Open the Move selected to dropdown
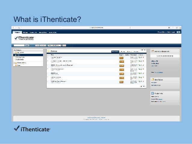The width and height of the screenshot is (192, 144). pyautogui.click(x=54, y=45)
